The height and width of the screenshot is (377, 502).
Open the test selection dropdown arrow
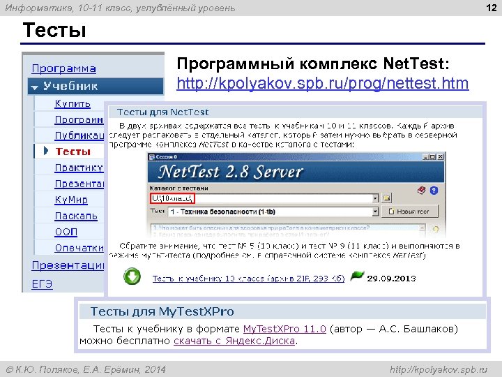375,212
